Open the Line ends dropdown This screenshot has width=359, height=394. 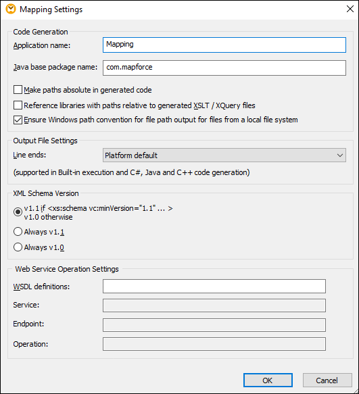[x=224, y=155]
